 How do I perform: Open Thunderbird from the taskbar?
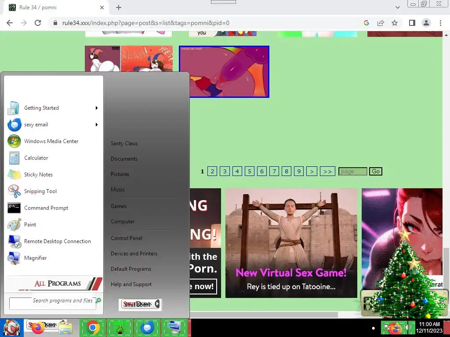(x=147, y=328)
